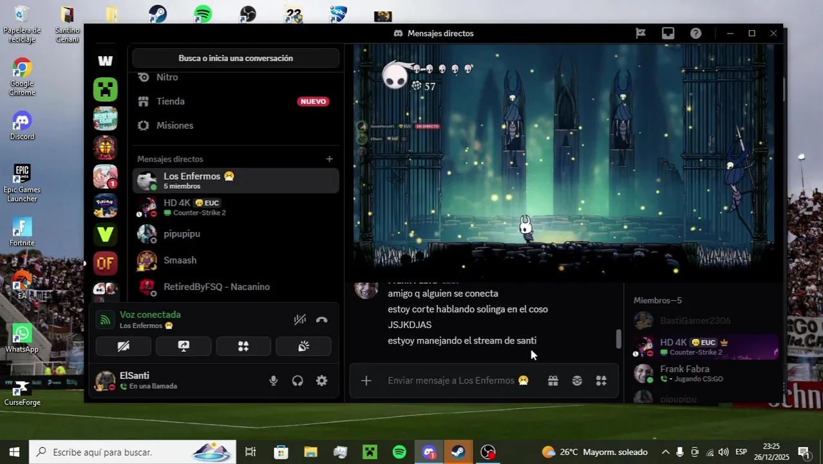This screenshot has width=823, height=464.
Task: Click Escribe aquí para buscar taskbar search
Action: click(x=133, y=452)
